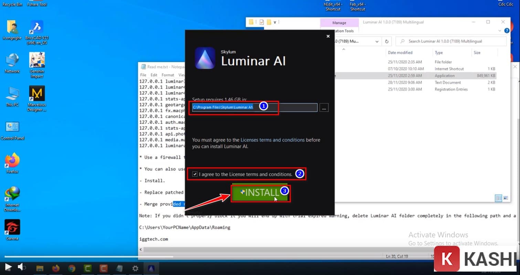Select the Fab_x64 Shortcut desktop icon

pyautogui.click(x=358, y=6)
